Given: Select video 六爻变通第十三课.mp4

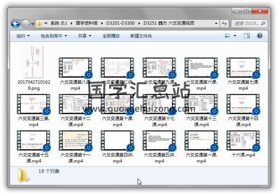Looking at the screenshot, I should [x=201, y=110].
